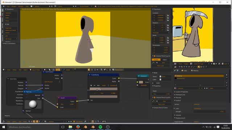The image size is (232, 130).
Task: Click New Layer in upper Grease Pencil panel
Action: pos(160,66)
